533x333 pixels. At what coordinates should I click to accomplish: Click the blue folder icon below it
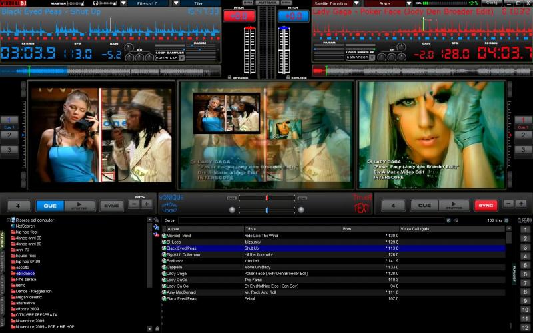coord(156,227)
